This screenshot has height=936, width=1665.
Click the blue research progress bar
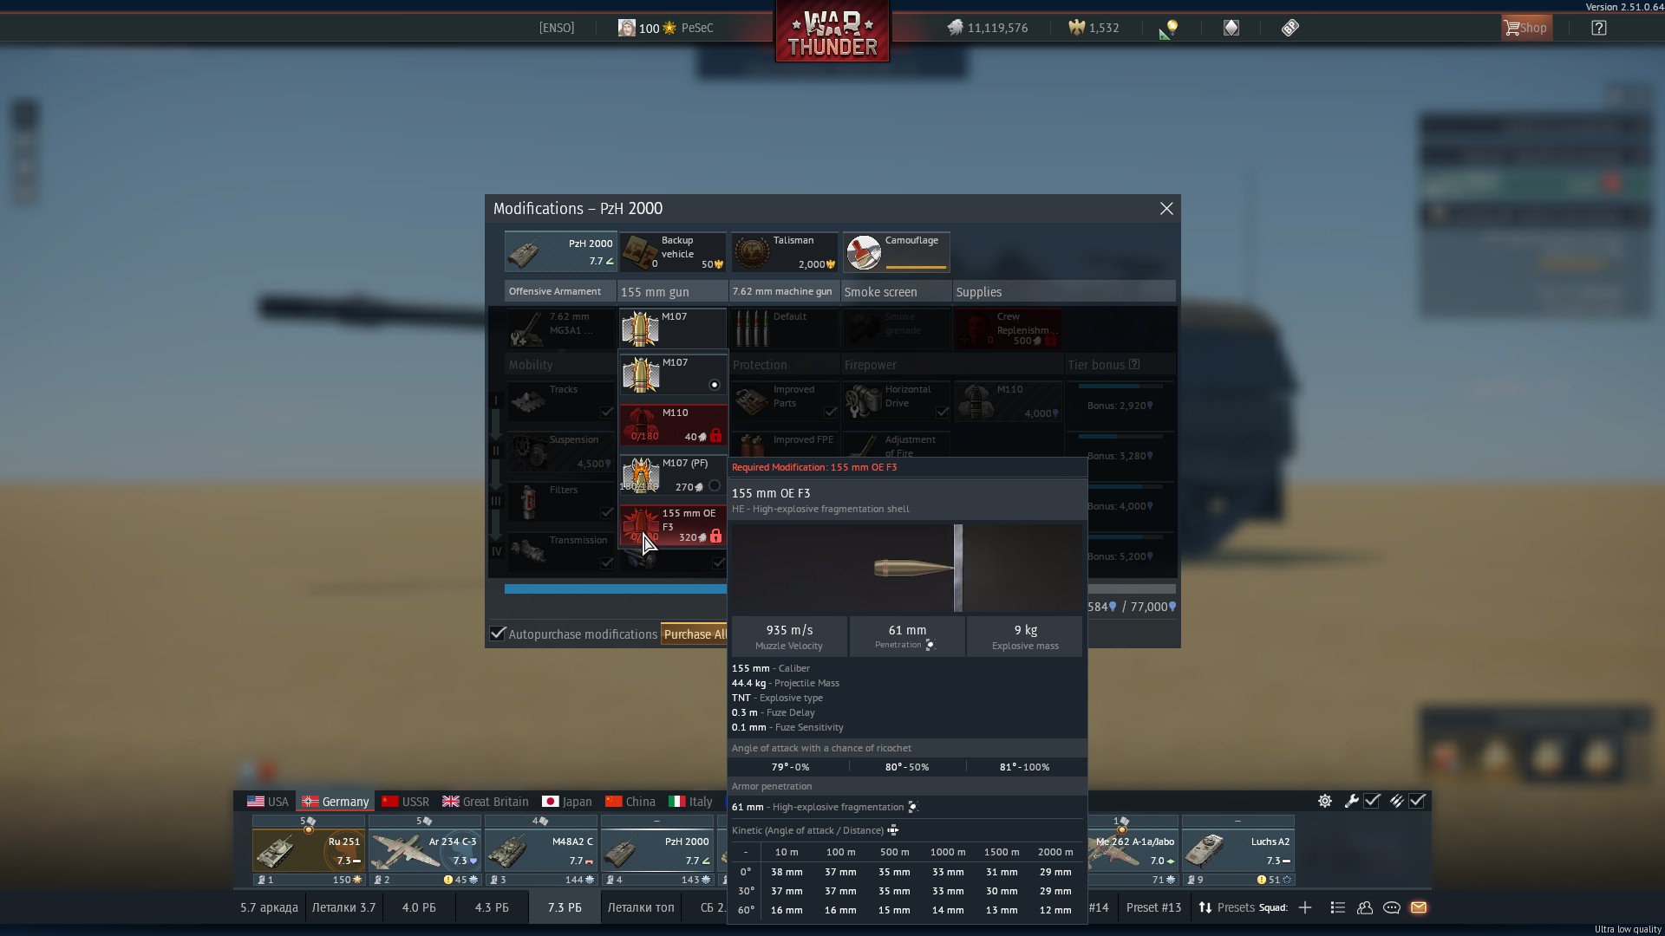tap(615, 589)
